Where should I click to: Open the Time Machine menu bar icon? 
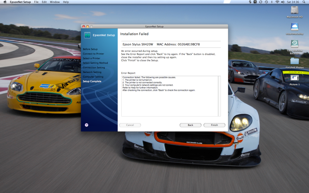click(266, 2)
